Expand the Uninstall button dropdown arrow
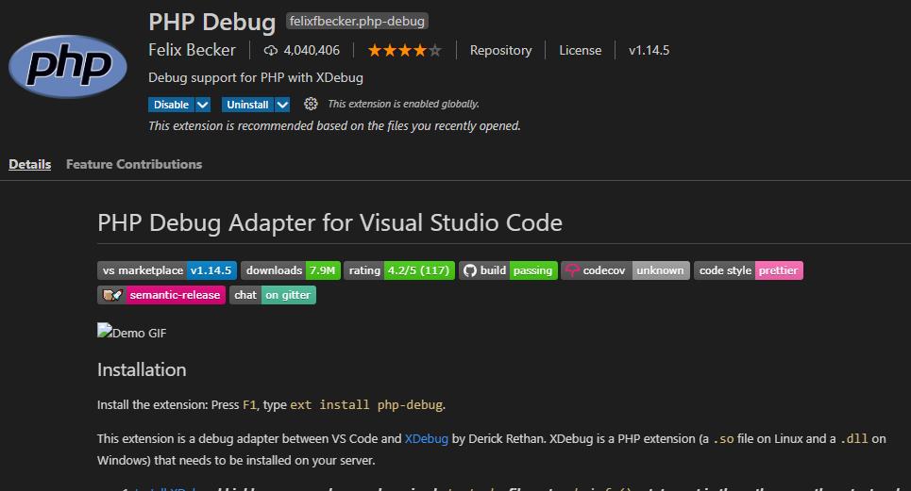Image resolution: width=911 pixels, height=491 pixels. (282, 105)
